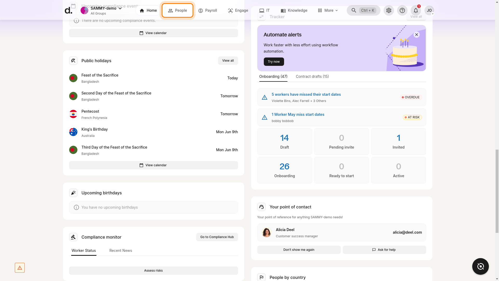Viewport: 499px width, 281px height.
Task: Click View calendar under compliance events
Action: tap(153, 33)
